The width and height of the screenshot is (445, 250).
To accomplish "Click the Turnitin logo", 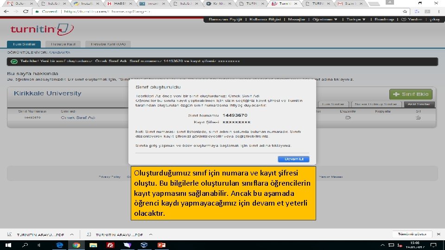I will pos(42,29).
